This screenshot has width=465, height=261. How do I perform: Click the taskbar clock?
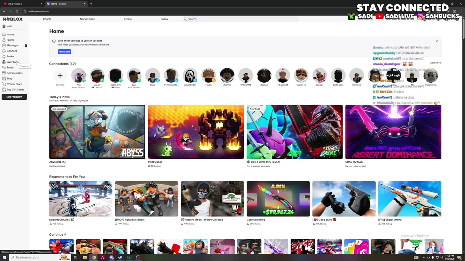tap(449, 257)
